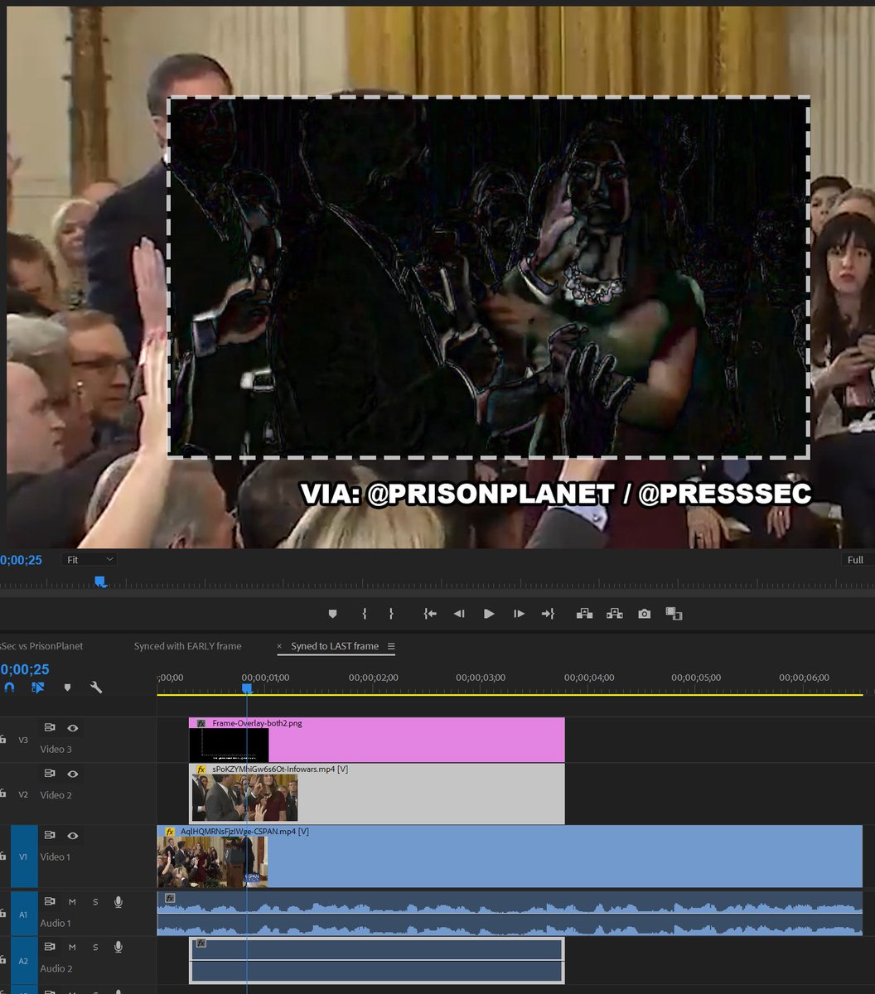Toggle V1 track targeting
The height and width of the screenshot is (994, 875).
tap(23, 856)
